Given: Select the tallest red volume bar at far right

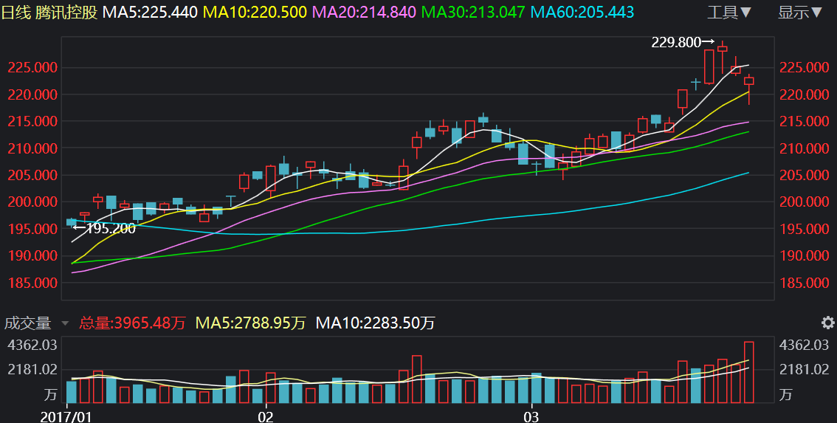Looking at the screenshot, I should [748, 372].
